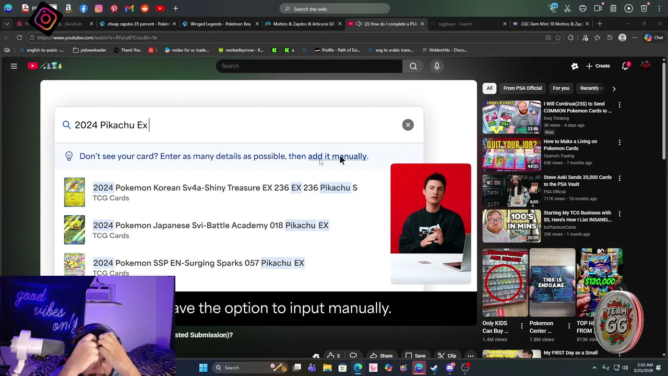The image size is (668, 376).
Task: Open Gmail shortcut in top speed-dial row
Action: 129,8
